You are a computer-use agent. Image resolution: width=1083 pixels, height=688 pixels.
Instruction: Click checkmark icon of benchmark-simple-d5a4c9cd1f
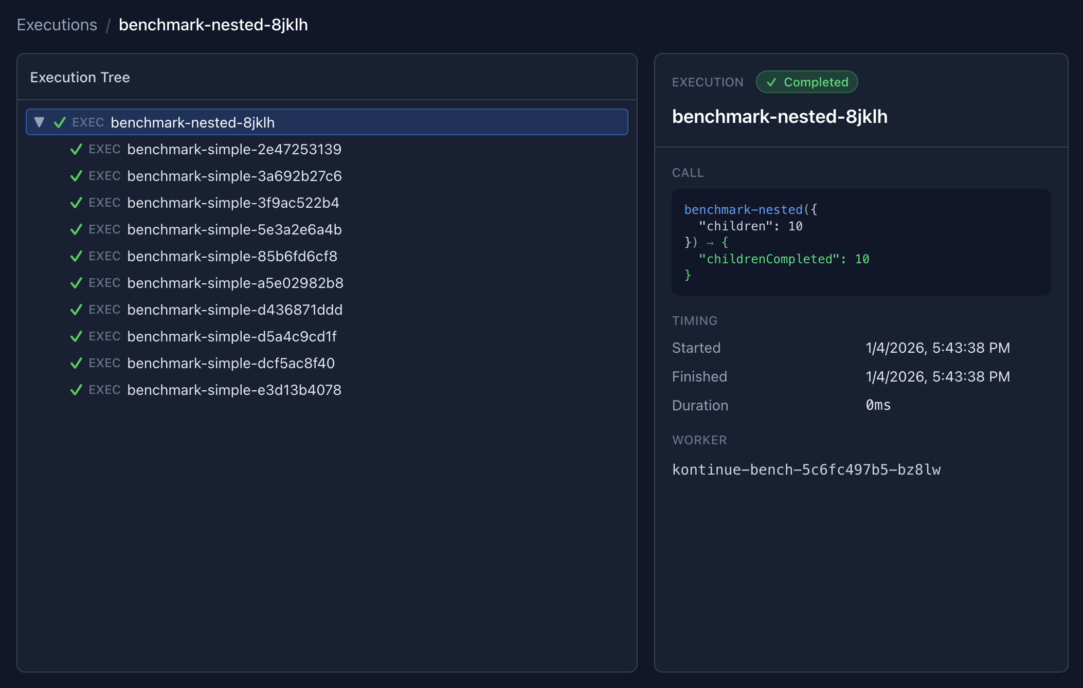76,337
